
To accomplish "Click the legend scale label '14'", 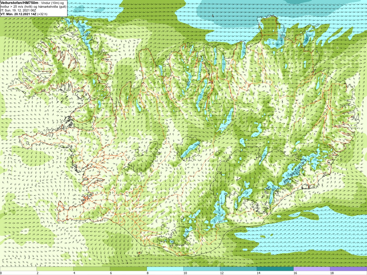I will tap(259, 273).
